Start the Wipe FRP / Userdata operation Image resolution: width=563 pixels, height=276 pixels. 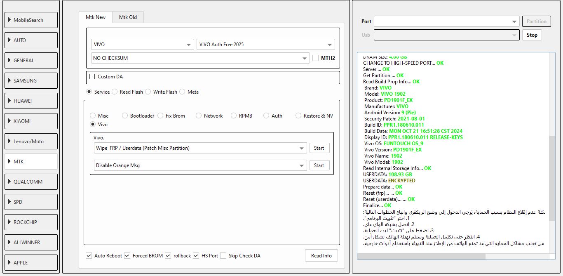point(319,148)
